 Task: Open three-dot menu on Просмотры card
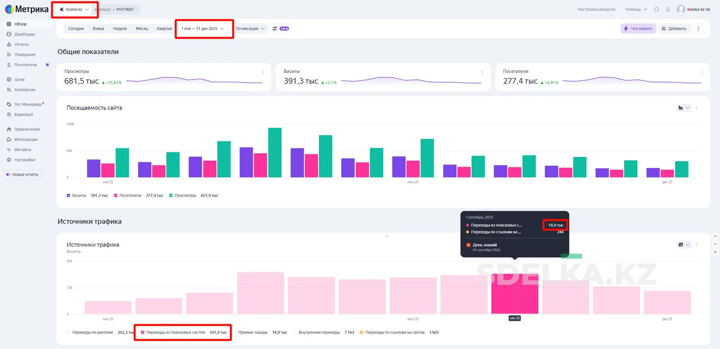click(263, 72)
